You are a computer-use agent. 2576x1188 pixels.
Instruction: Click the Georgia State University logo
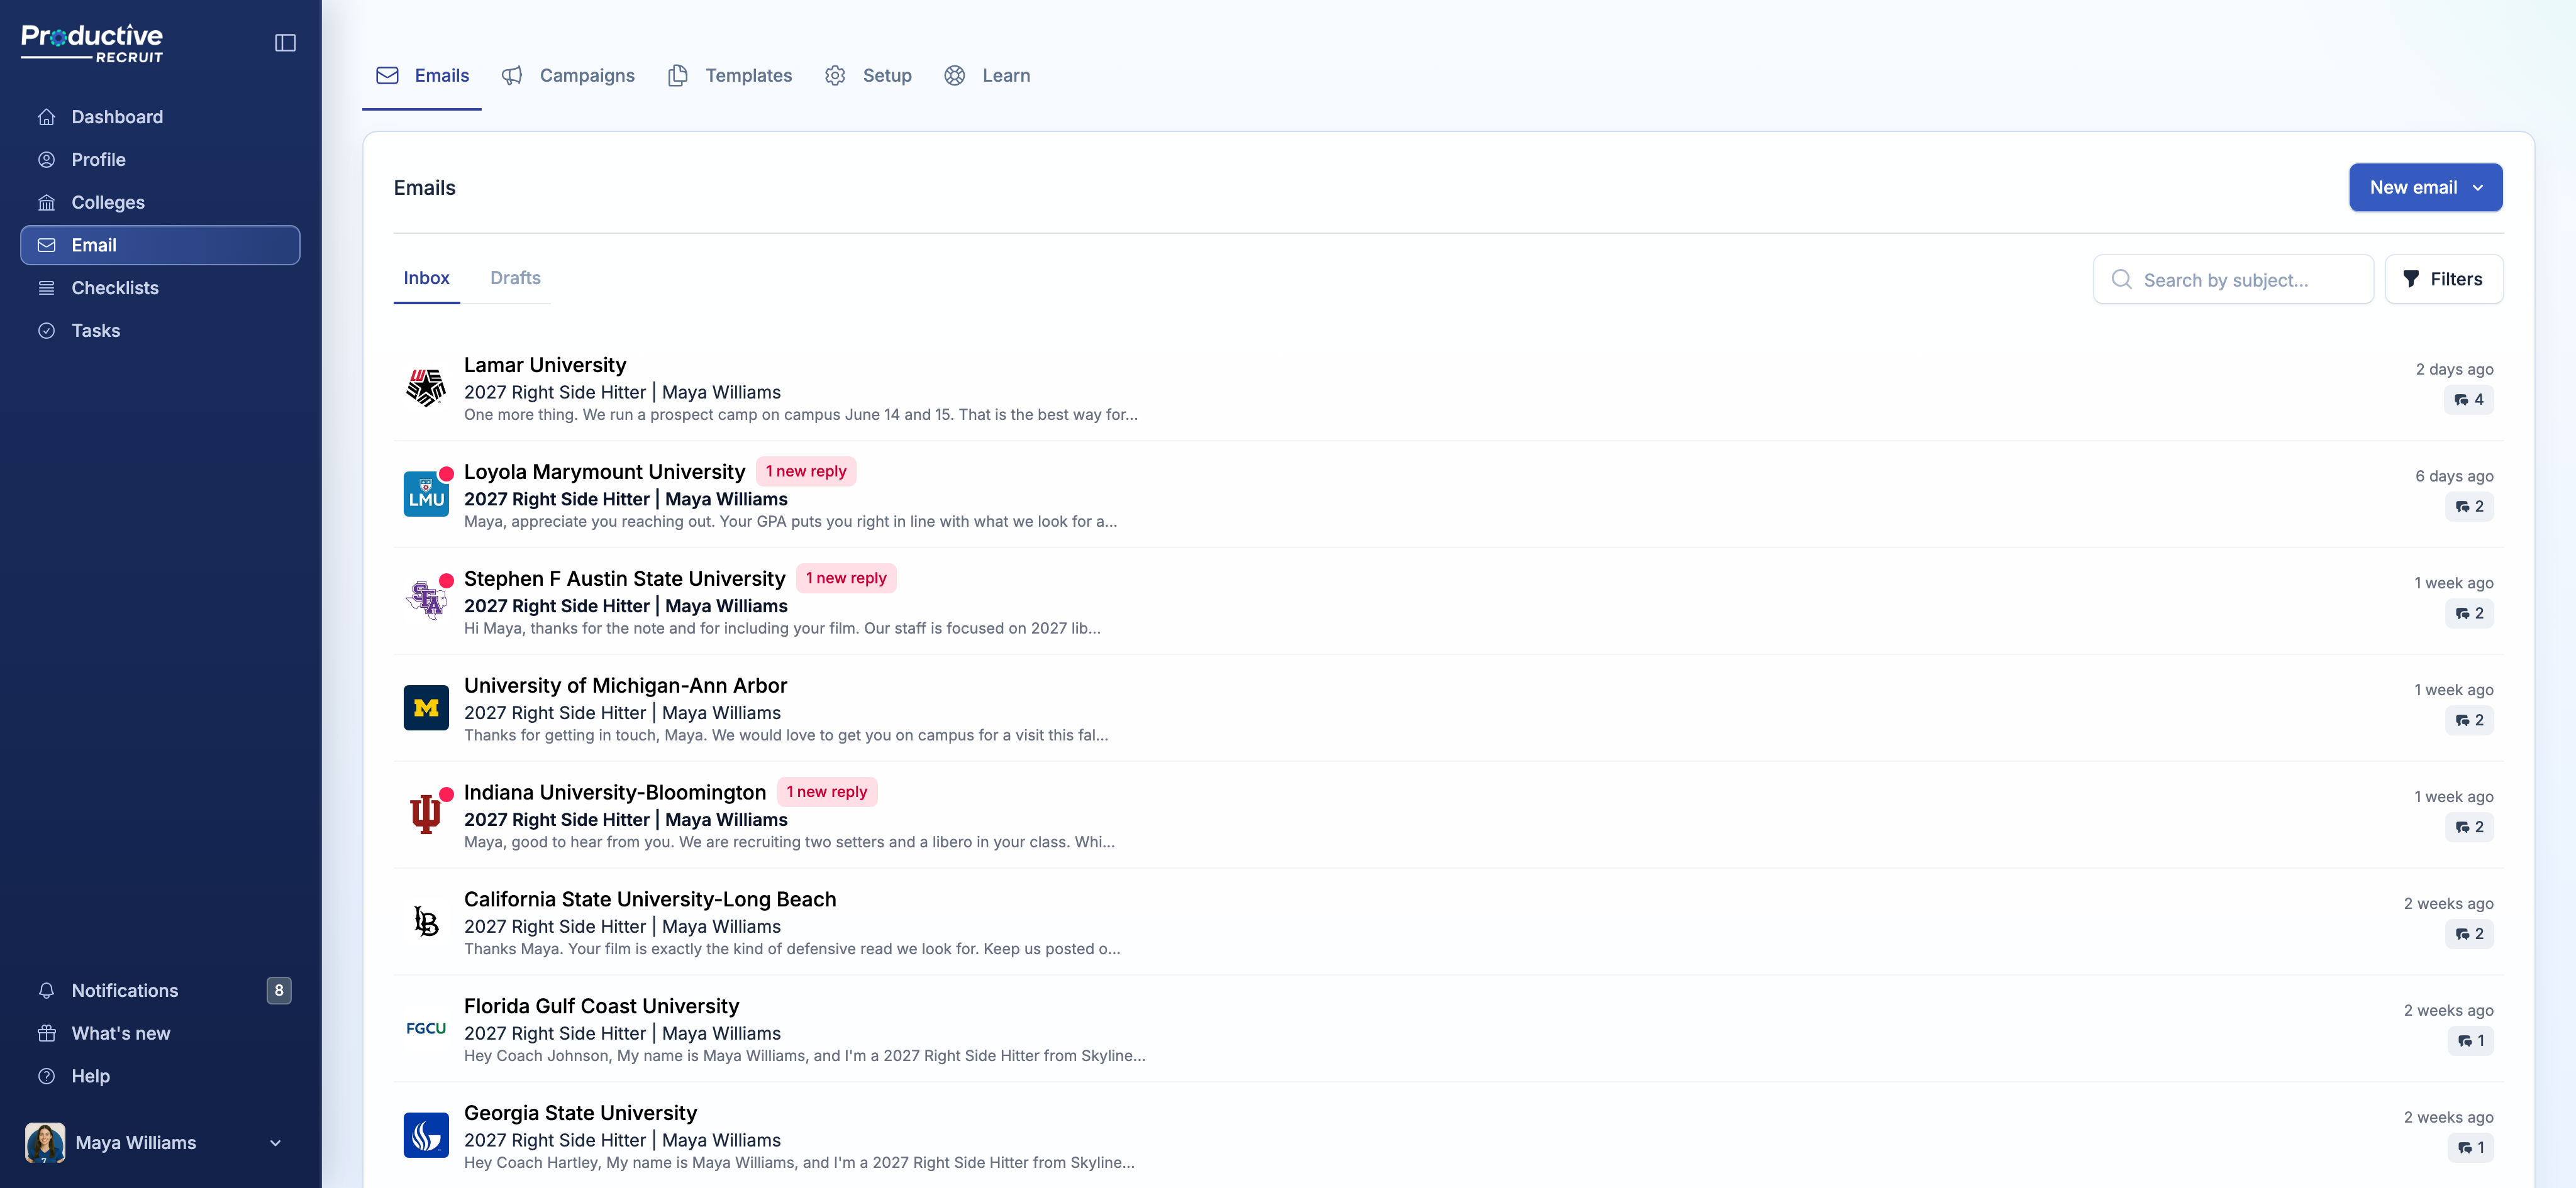point(426,1136)
